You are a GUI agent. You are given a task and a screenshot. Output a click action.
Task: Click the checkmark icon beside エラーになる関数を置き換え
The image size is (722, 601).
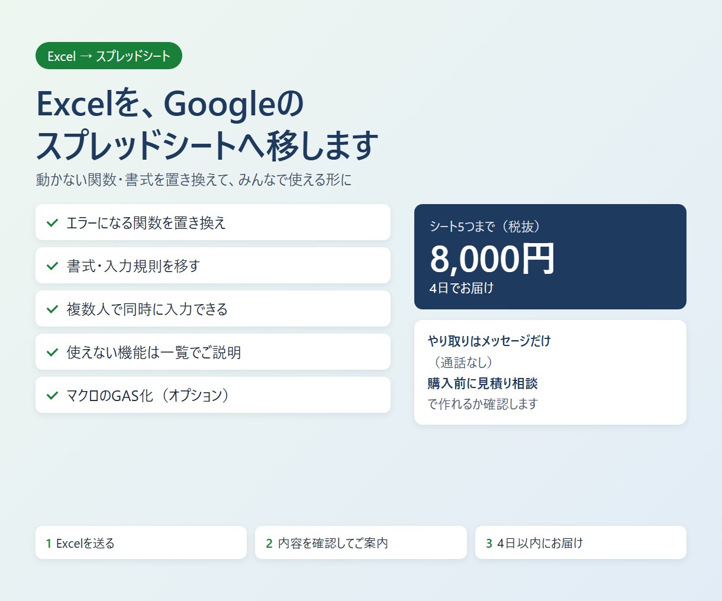point(53,223)
